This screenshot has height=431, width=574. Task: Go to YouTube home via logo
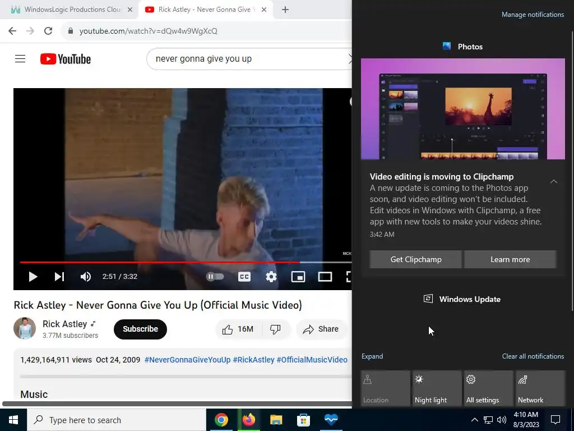66,59
